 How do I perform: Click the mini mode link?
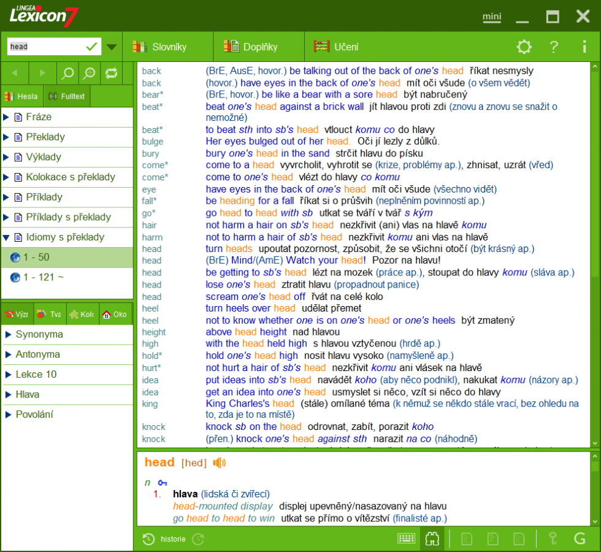pos(491,17)
